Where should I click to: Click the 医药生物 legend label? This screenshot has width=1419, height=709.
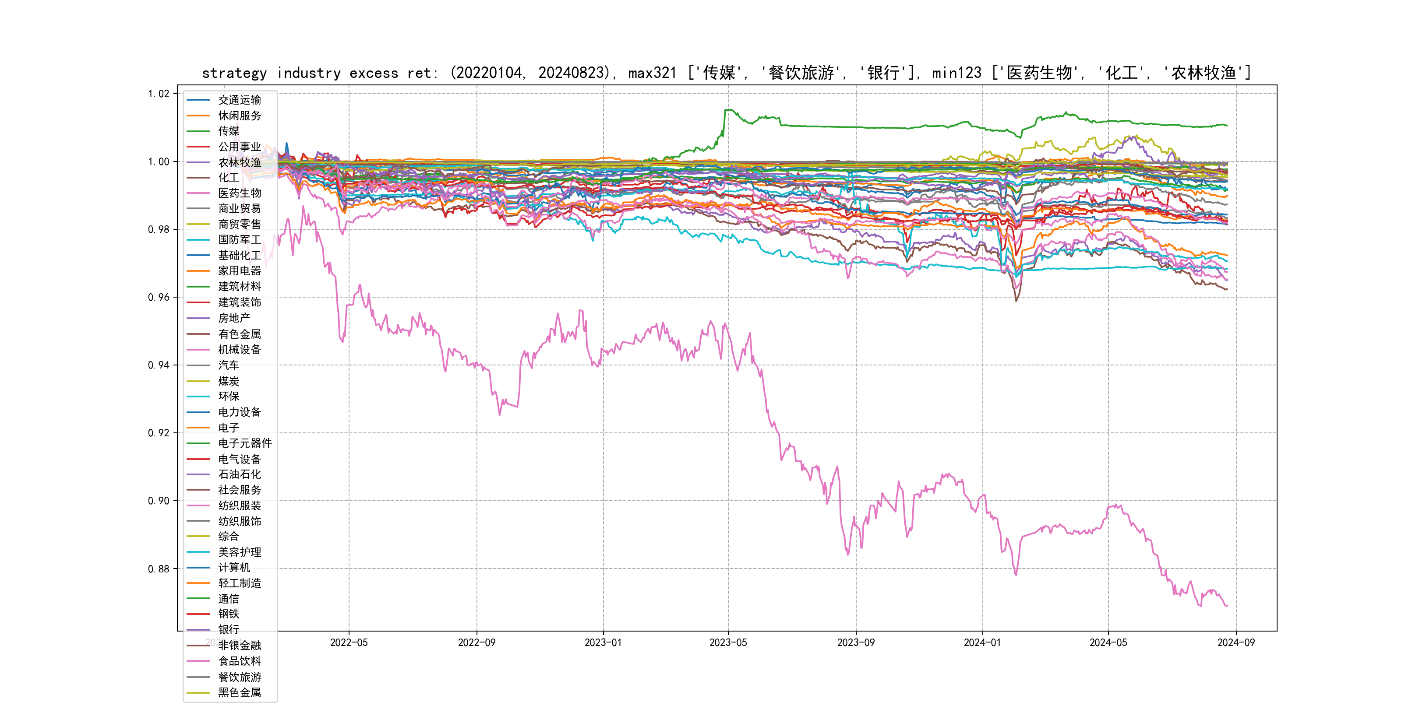[239, 193]
